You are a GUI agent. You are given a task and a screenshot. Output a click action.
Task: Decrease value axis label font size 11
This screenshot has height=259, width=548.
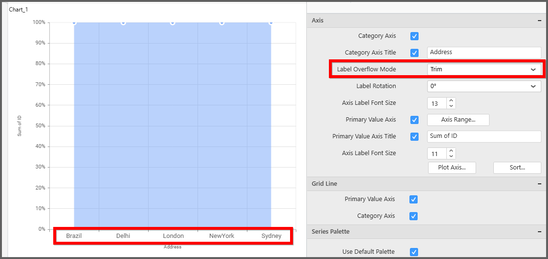point(451,156)
